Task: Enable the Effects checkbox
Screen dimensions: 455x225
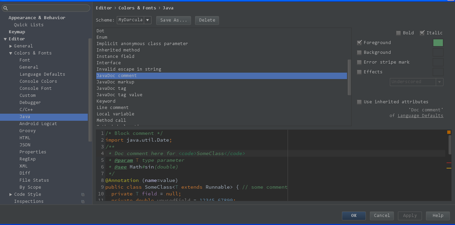Action: click(359, 72)
